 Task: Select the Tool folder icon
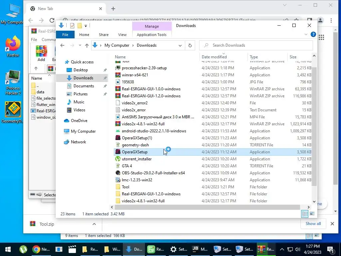click(x=118, y=187)
